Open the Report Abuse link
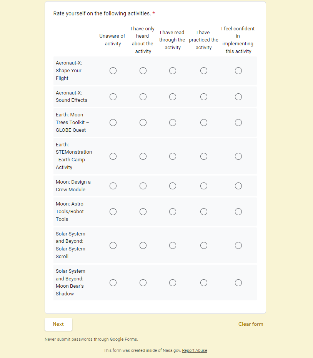This screenshot has height=358, width=313. (195, 350)
